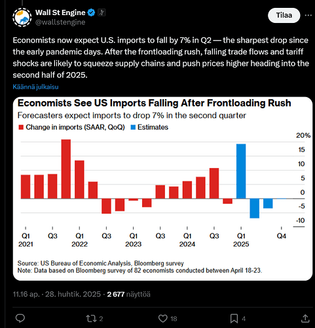The image size is (315, 328).
Task: Click the affiliate badge beside verified checkmark
Action: click(102, 12)
